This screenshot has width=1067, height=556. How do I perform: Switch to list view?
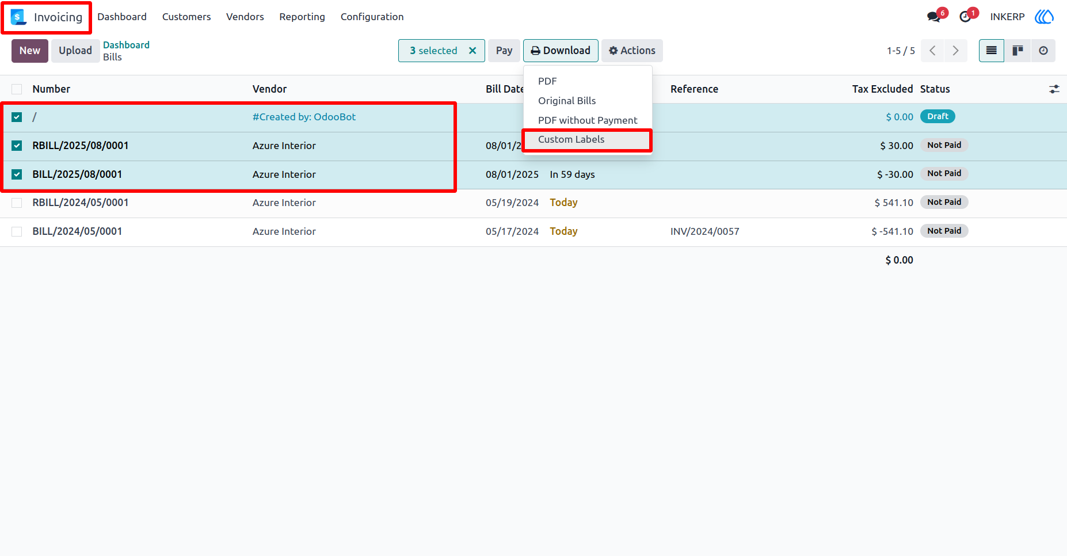[992, 51]
